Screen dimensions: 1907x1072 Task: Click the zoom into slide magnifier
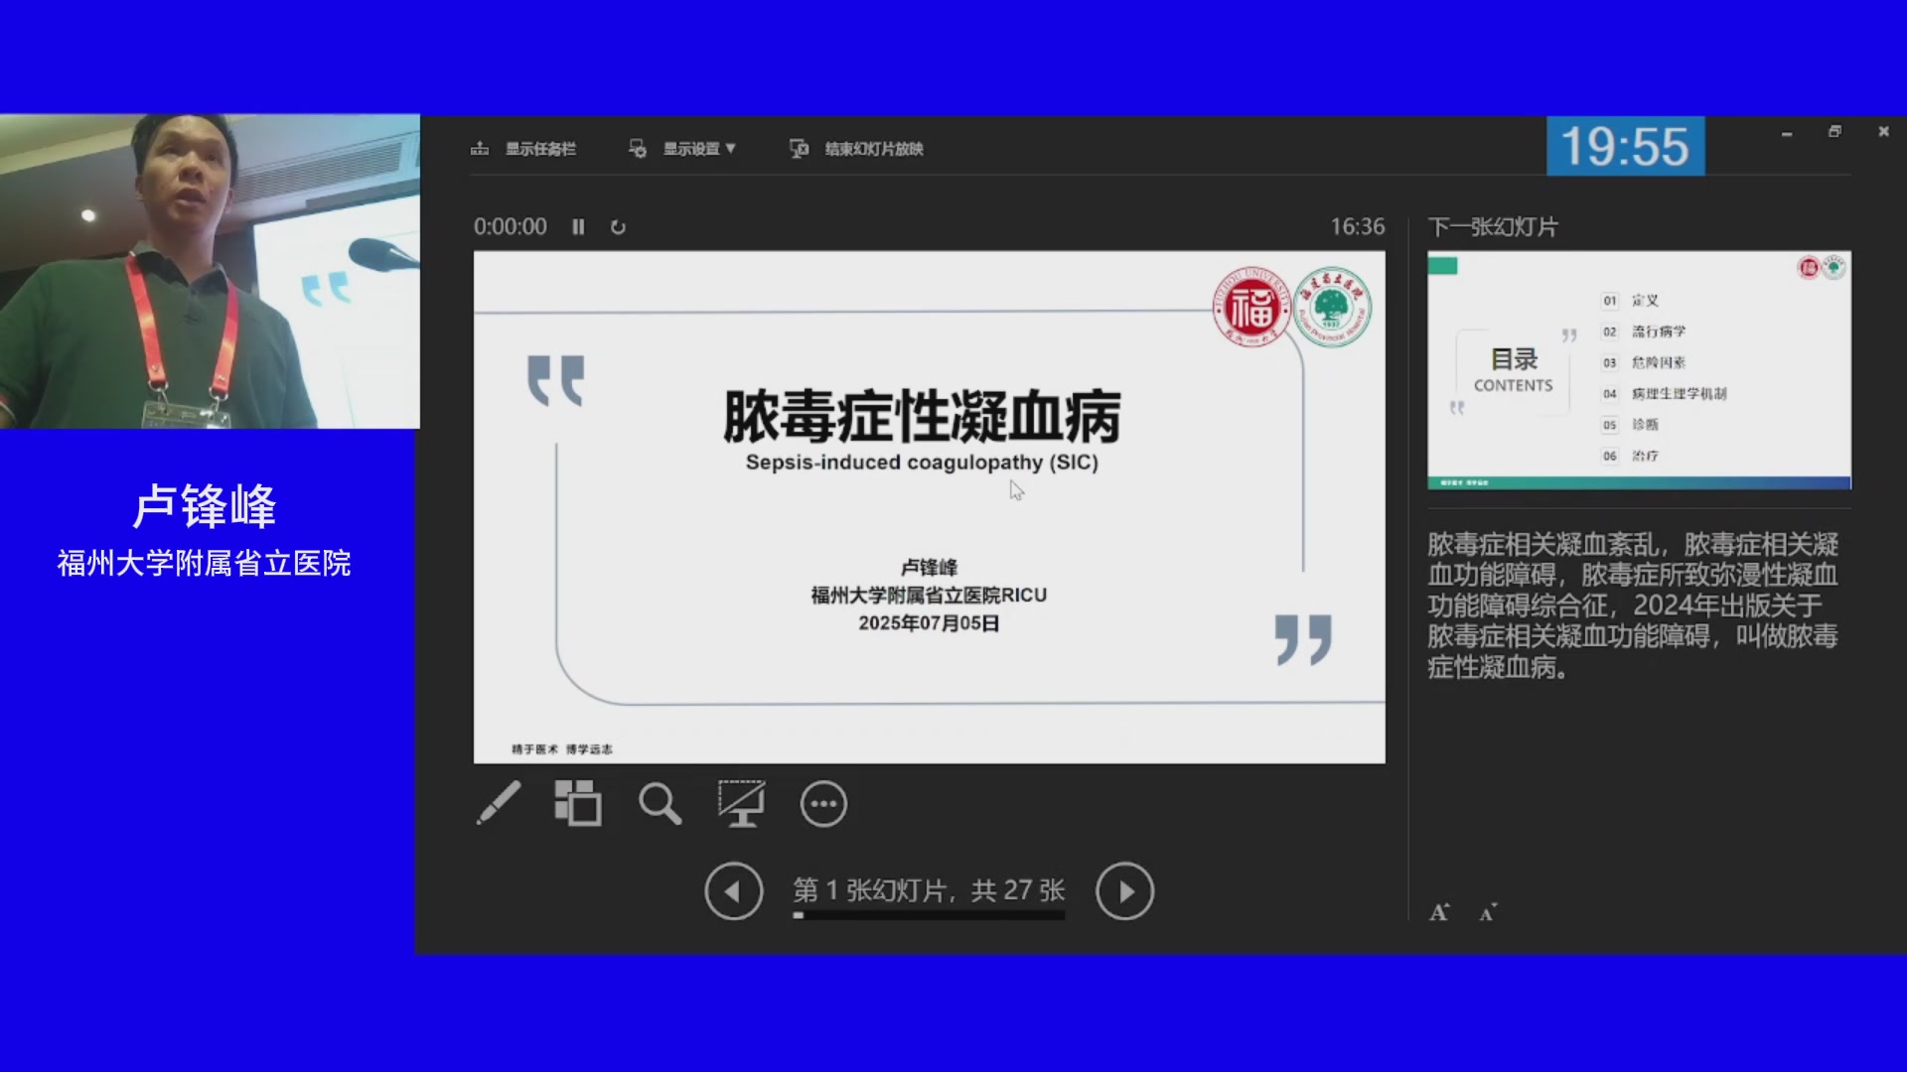660,804
